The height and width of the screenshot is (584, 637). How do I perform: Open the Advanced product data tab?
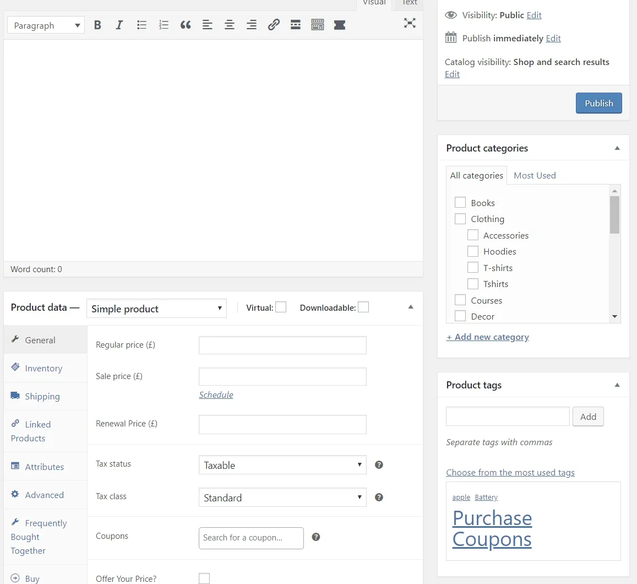pyautogui.click(x=46, y=495)
